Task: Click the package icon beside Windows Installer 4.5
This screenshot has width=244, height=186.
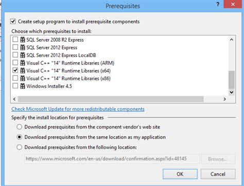Action: point(23,86)
